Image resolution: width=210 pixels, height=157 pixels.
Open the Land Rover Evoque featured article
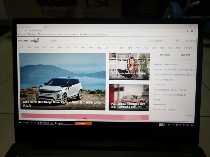(62, 81)
